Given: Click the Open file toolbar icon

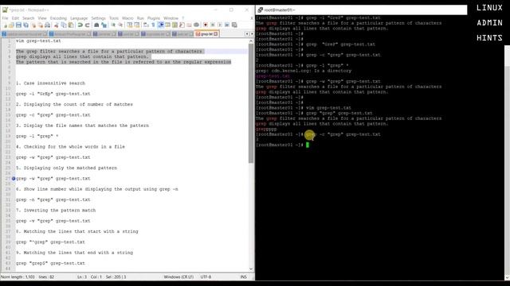Looking at the screenshot, I should coord(11,25).
